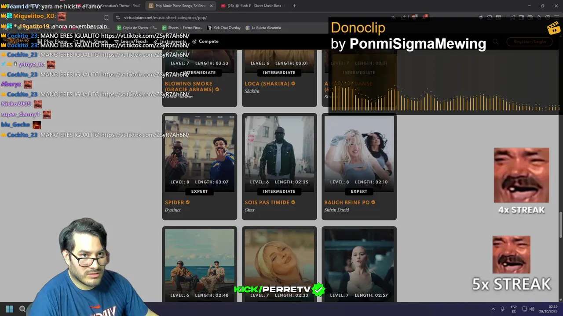This screenshot has width=563, height=316.
Task: Click the bookmark icon beside the address bar
Action: [106, 18]
